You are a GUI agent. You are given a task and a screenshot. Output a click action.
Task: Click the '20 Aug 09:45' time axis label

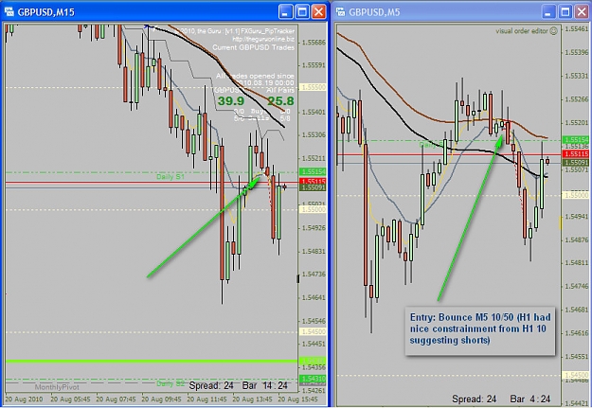pos(161,399)
